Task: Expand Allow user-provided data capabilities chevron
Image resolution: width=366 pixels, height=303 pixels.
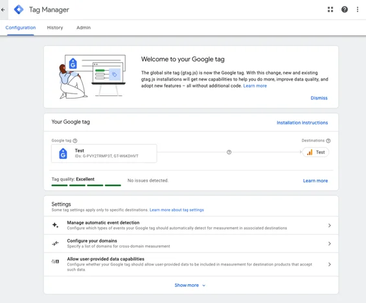Action: (329, 265)
